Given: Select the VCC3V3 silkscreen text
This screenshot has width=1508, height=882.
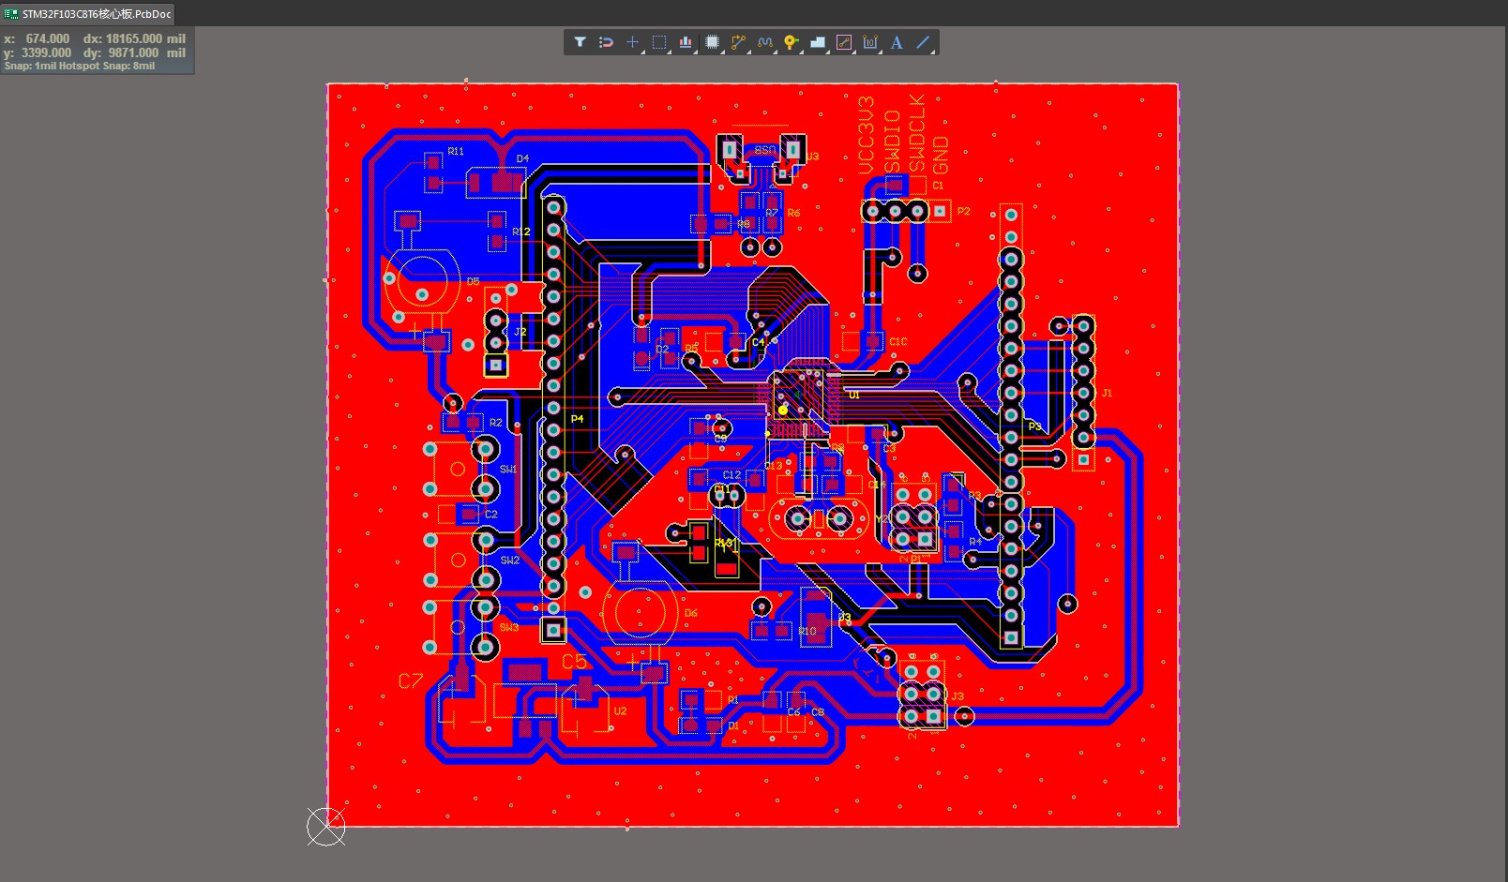Looking at the screenshot, I should point(866,135).
